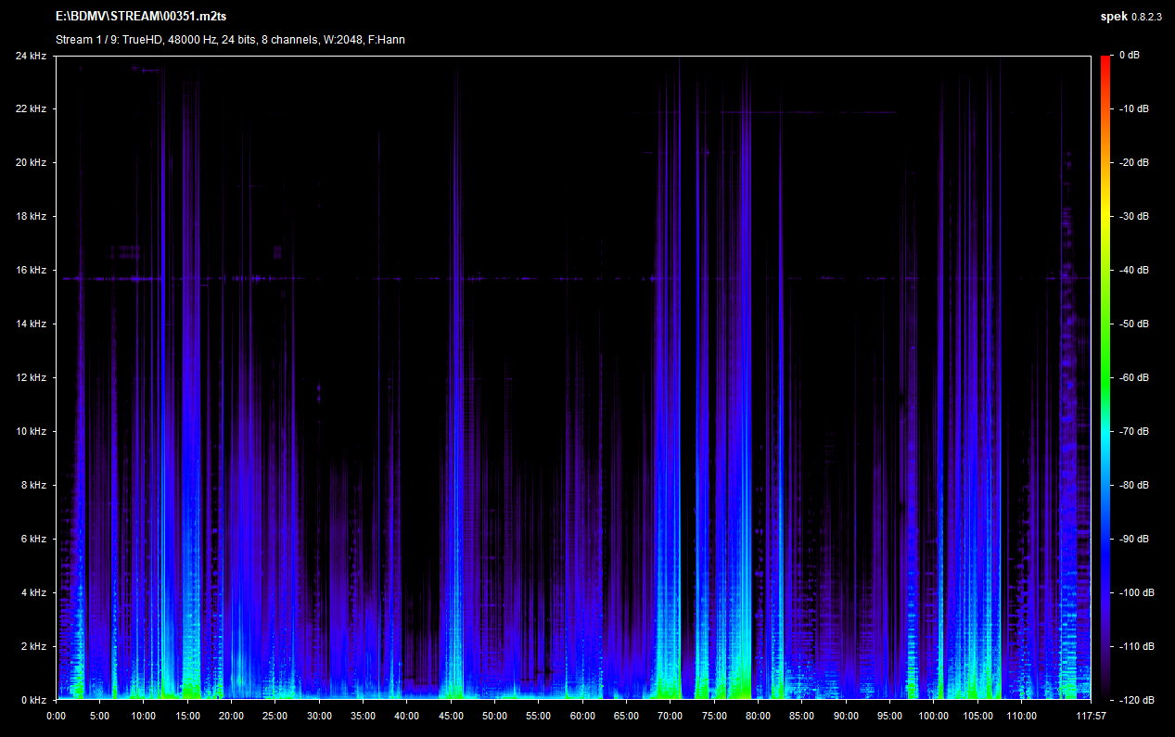This screenshot has height=737, width=1175.
Task: Select the -60 dB scale label
Action: (1133, 377)
